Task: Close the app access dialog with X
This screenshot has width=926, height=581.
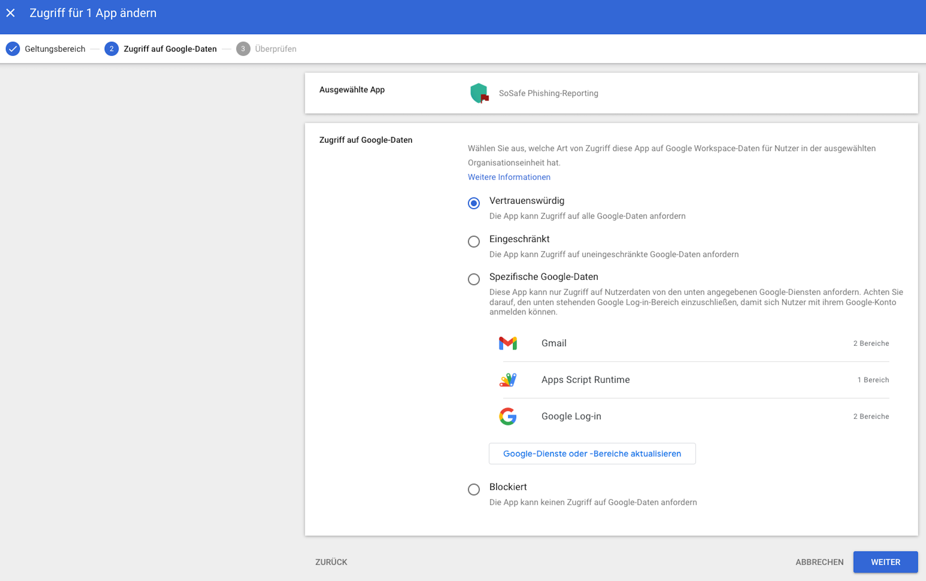Action: click(x=11, y=13)
